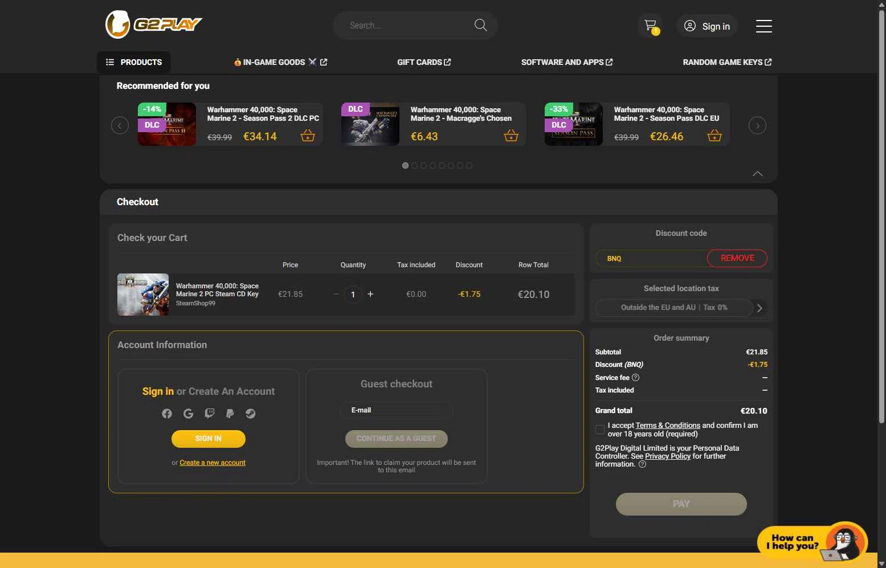Select the first carousel page dot
Screen dimensions: 886x568
tap(406, 166)
